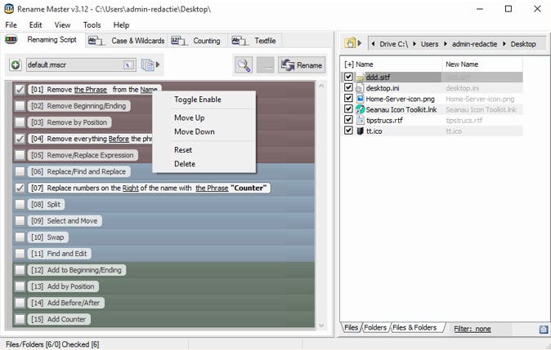Click the Home-Server-icon.png file icon

click(360, 99)
